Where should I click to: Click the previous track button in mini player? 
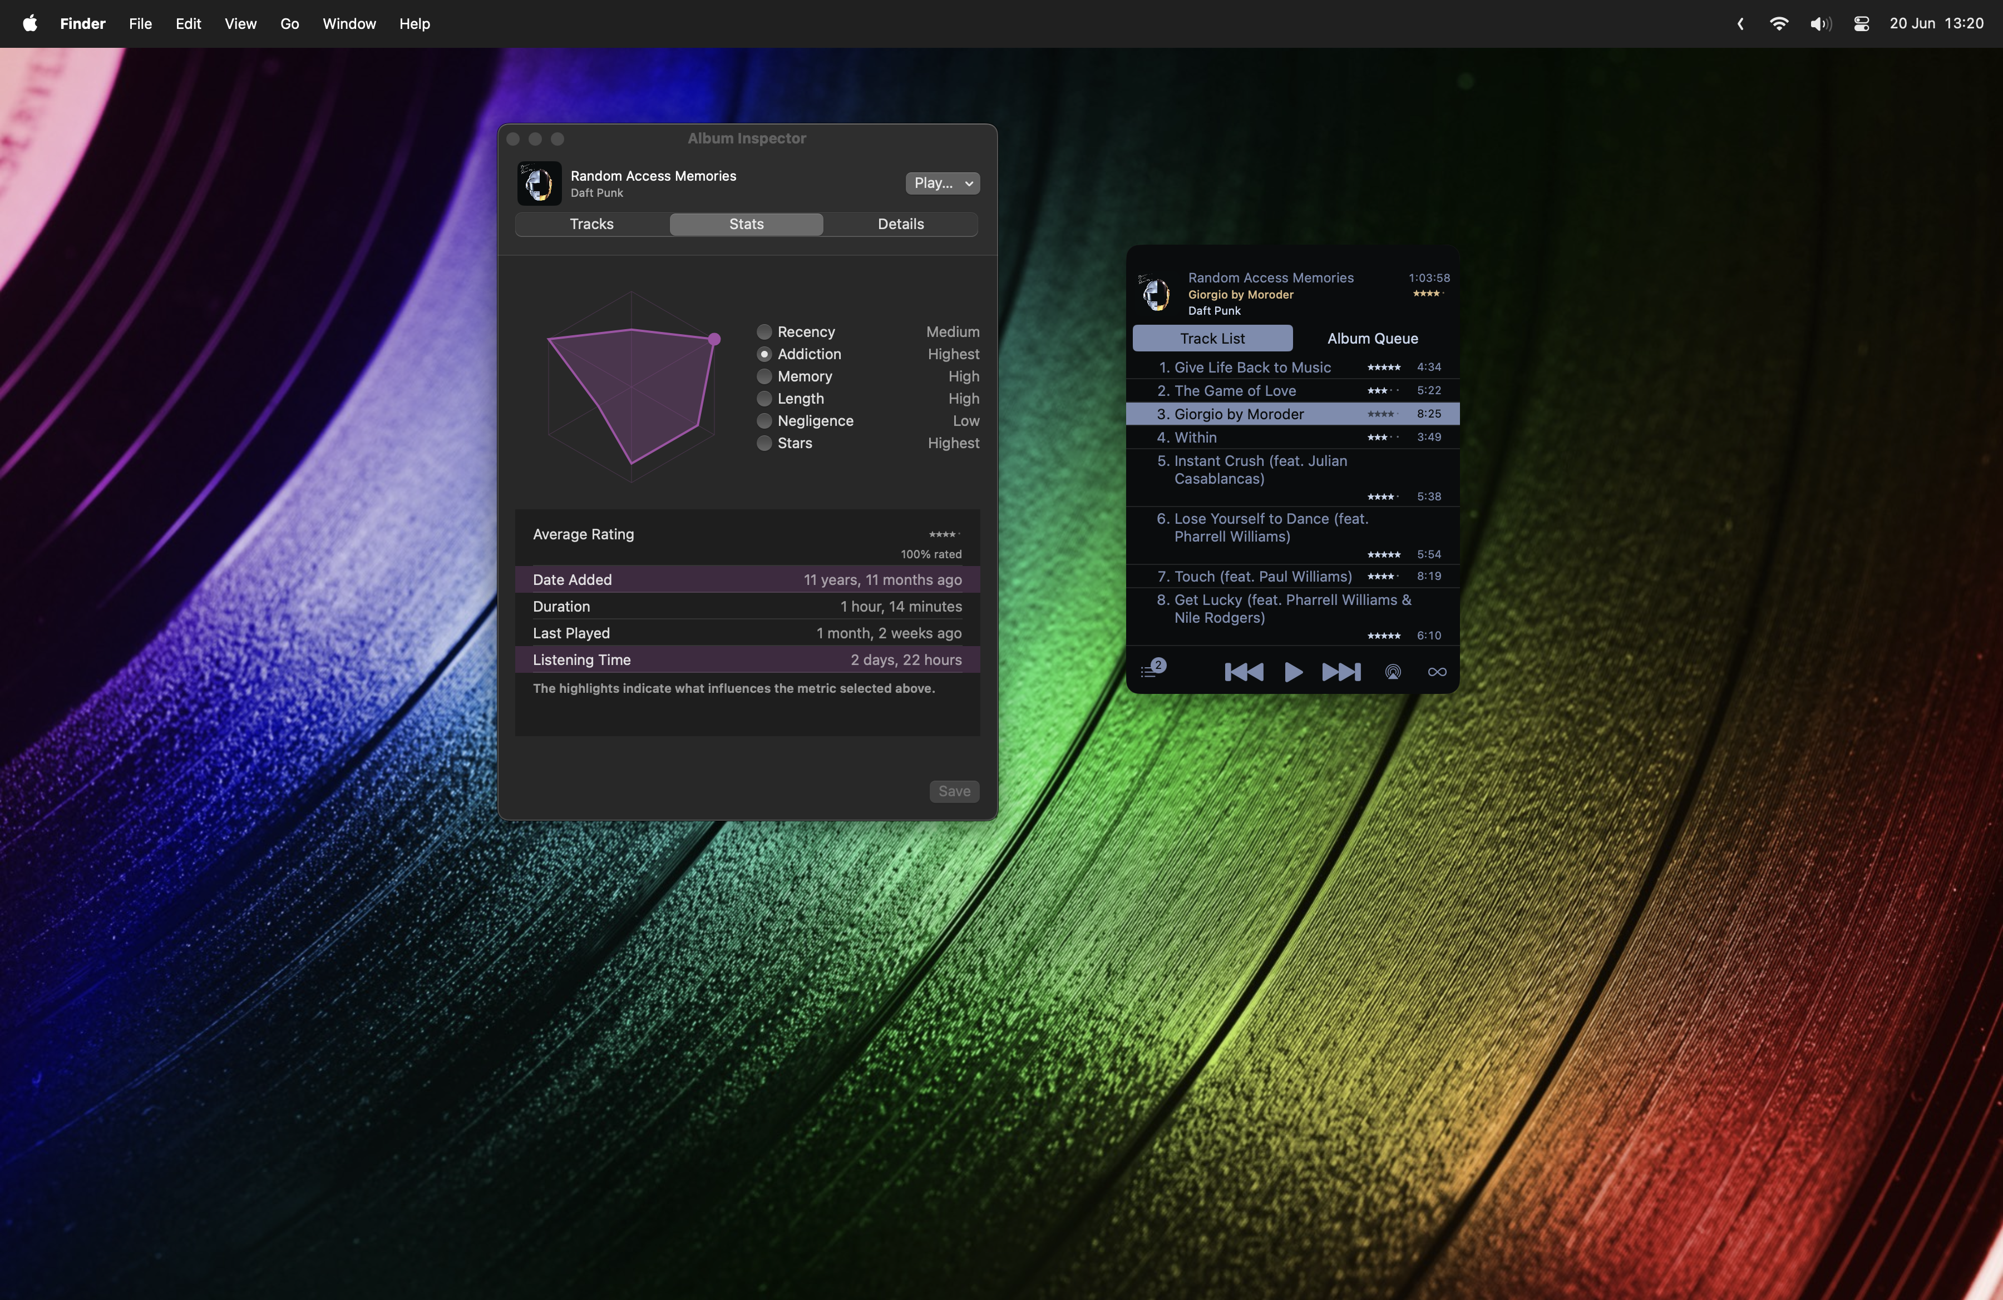point(1243,672)
